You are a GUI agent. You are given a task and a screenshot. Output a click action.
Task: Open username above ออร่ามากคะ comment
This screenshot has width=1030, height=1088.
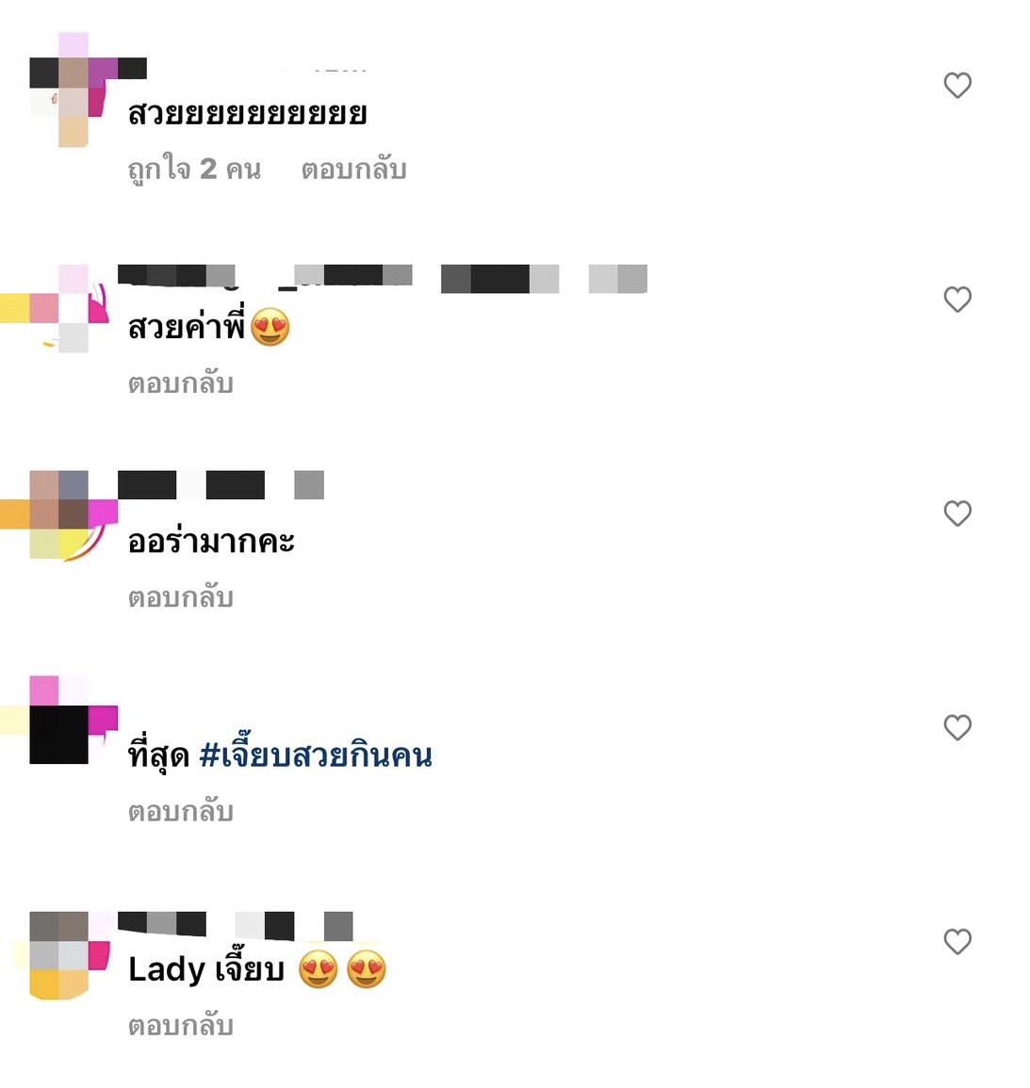(221, 484)
